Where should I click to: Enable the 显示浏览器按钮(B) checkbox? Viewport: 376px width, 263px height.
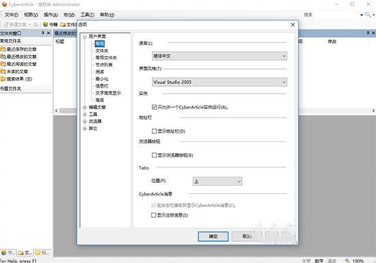click(x=155, y=155)
